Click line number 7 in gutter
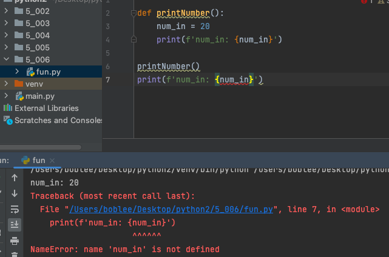 pyautogui.click(x=107, y=79)
